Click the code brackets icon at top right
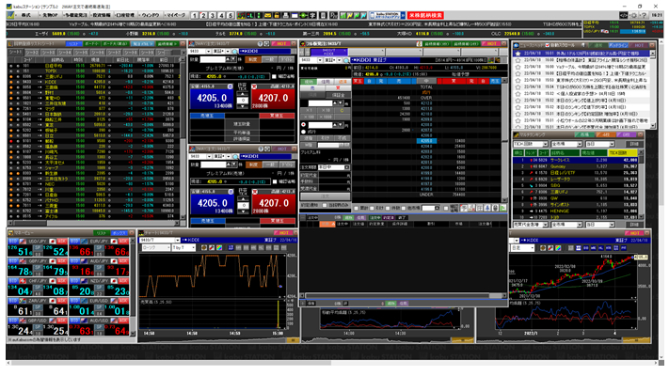 624,15
